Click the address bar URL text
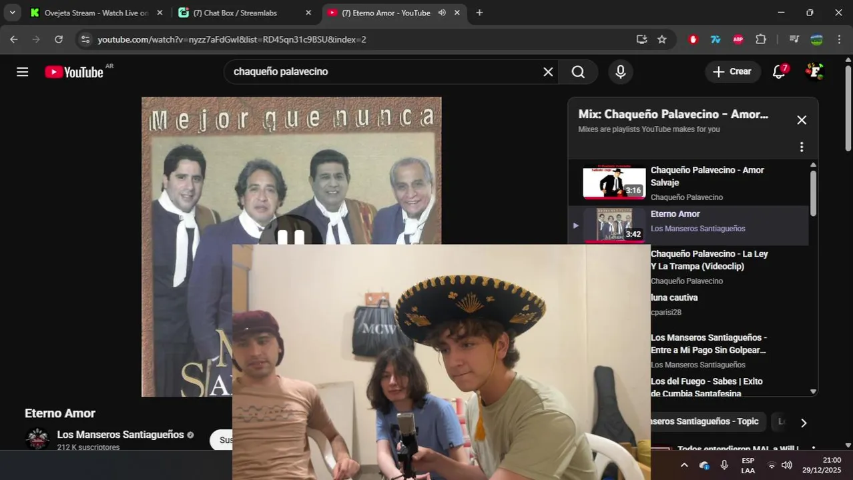This screenshot has height=480, width=853. (232, 39)
